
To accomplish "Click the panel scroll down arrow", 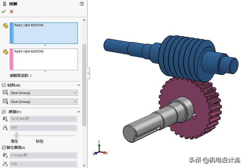I will pyautogui.click(x=84, y=165).
